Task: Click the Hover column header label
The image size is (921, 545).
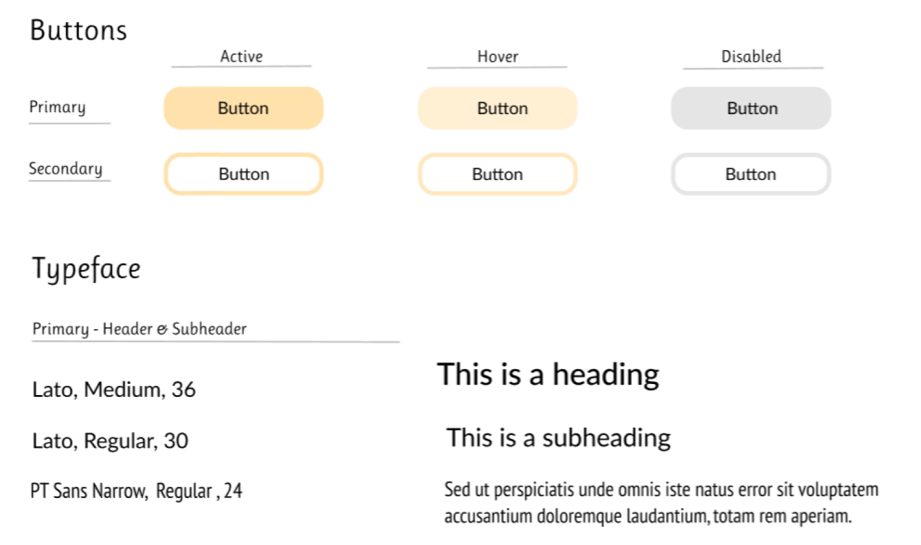Action: [498, 57]
